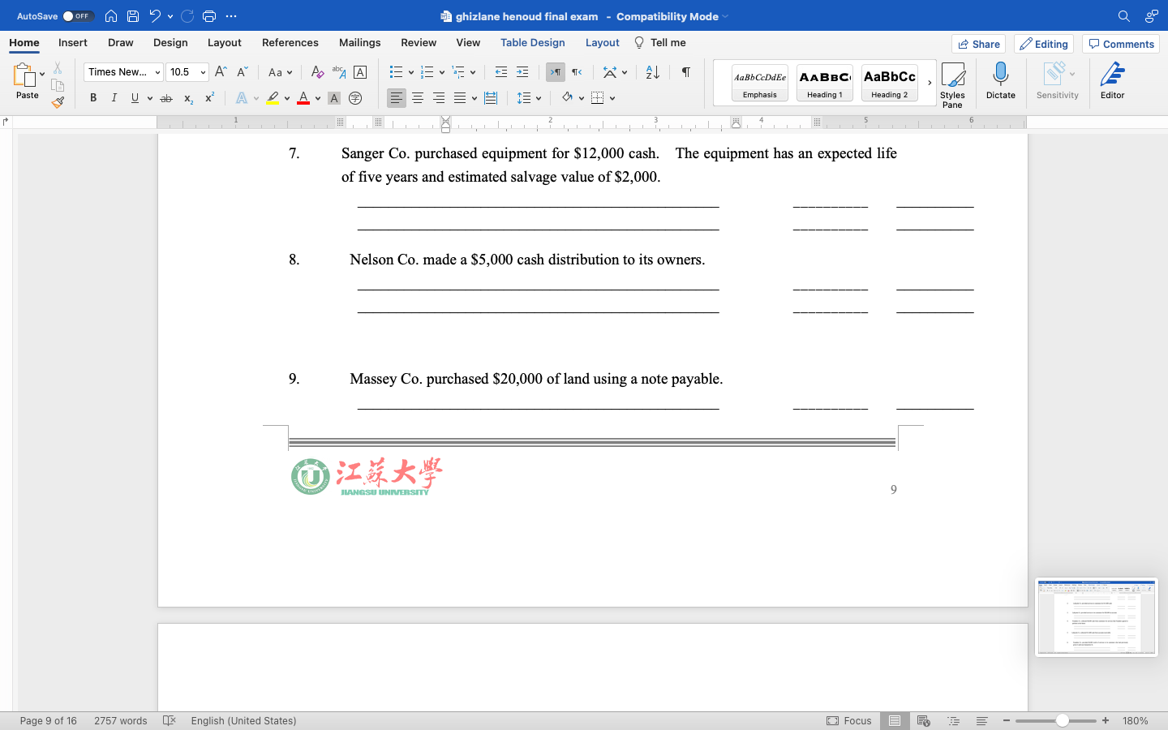Open the Review tab
Viewport: 1168px width, 730px height.
[x=419, y=43]
